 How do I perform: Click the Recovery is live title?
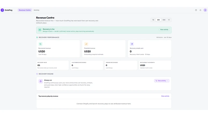click(x=49, y=29)
